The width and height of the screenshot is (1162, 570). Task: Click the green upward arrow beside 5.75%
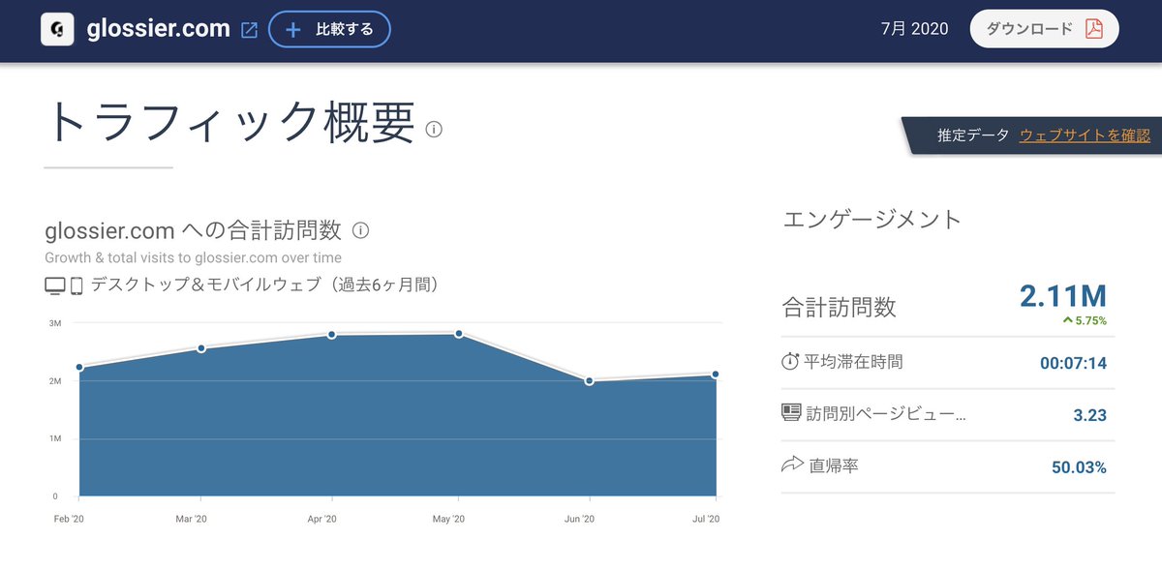point(1068,319)
